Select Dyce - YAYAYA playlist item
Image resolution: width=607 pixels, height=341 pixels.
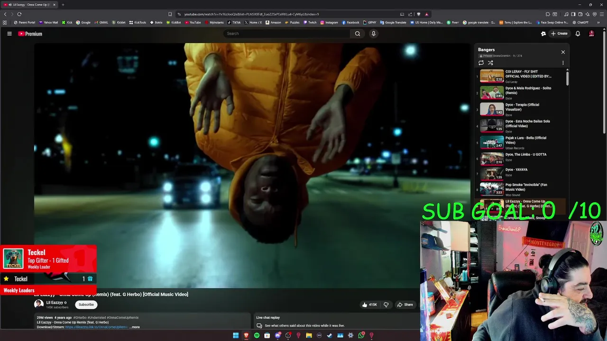tap(522, 174)
